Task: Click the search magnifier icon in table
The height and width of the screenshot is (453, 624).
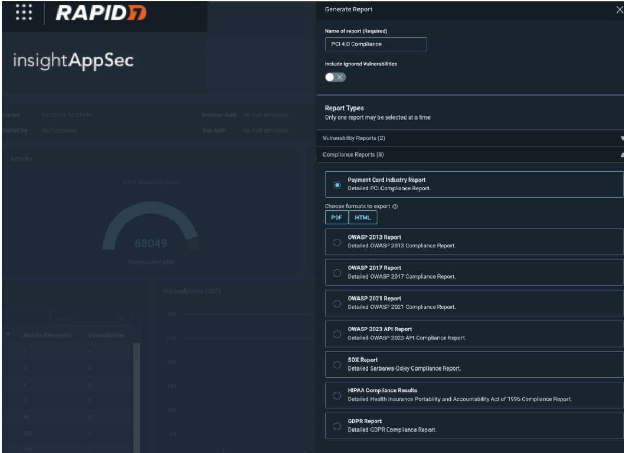Action: click(122, 318)
